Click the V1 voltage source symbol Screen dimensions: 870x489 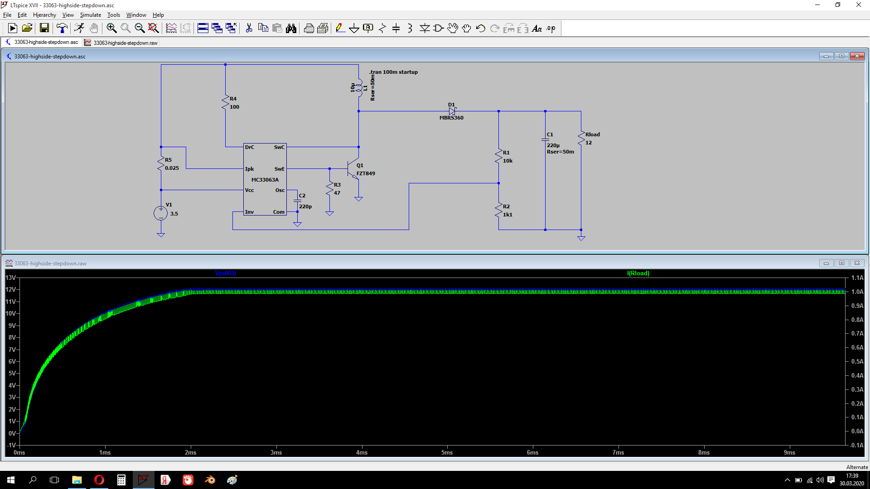[x=160, y=213]
